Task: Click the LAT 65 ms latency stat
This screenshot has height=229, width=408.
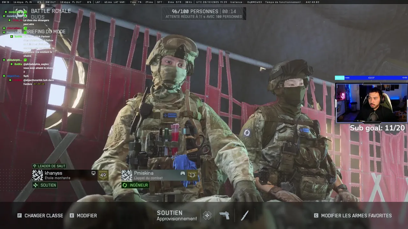Action: coord(104,2)
